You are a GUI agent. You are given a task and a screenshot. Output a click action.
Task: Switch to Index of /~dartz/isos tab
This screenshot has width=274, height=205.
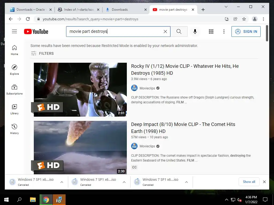79,10
